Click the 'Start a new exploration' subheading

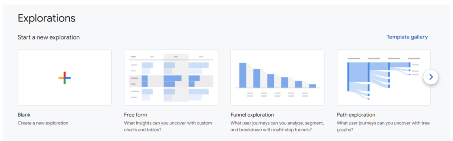click(x=49, y=37)
